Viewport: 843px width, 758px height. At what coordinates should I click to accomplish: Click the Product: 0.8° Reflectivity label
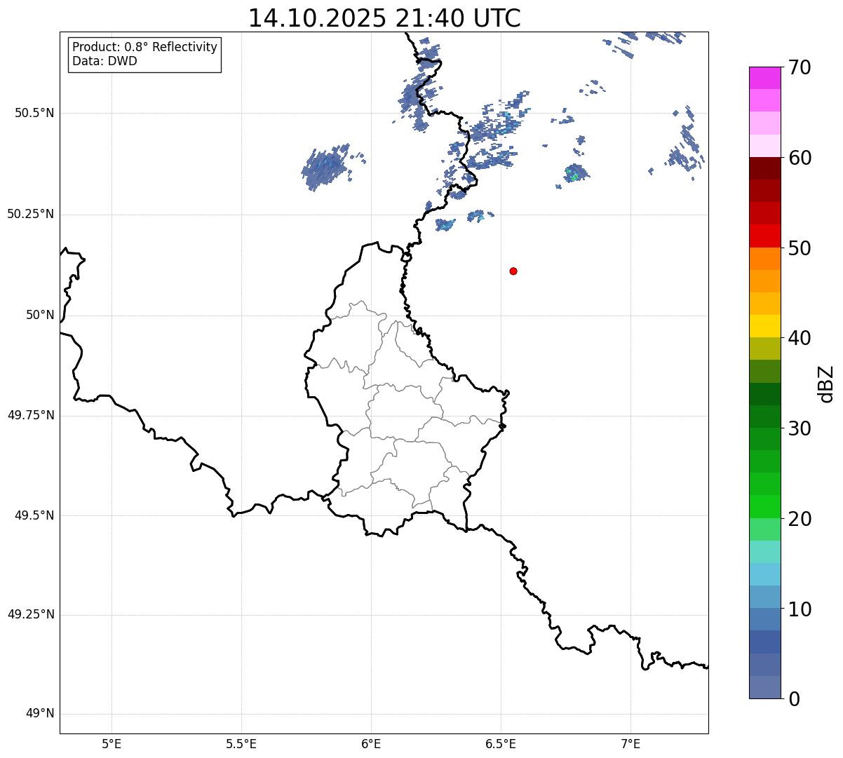(x=145, y=48)
